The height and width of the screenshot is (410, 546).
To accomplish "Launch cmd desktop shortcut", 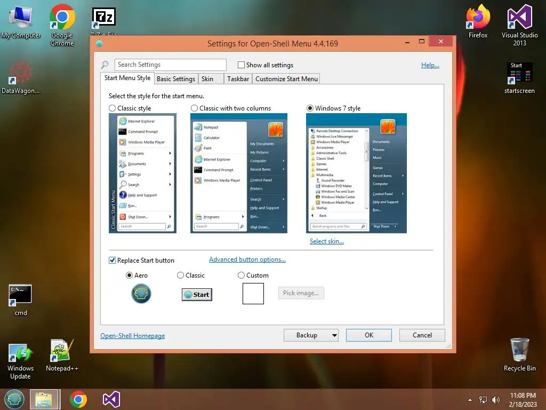I will [21, 300].
